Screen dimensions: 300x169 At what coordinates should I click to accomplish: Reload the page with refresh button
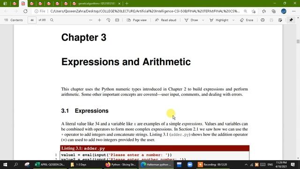(x=25, y=11)
